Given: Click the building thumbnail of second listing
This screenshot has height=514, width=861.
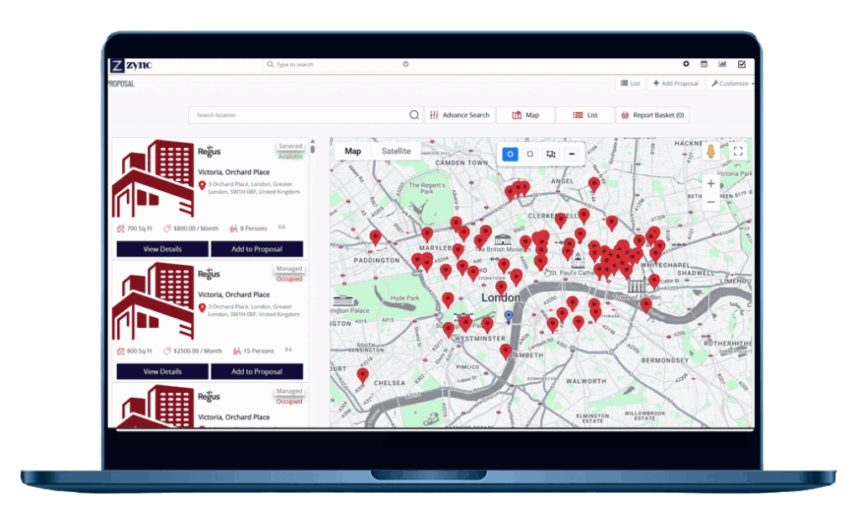Looking at the screenshot, I should pos(153,301).
